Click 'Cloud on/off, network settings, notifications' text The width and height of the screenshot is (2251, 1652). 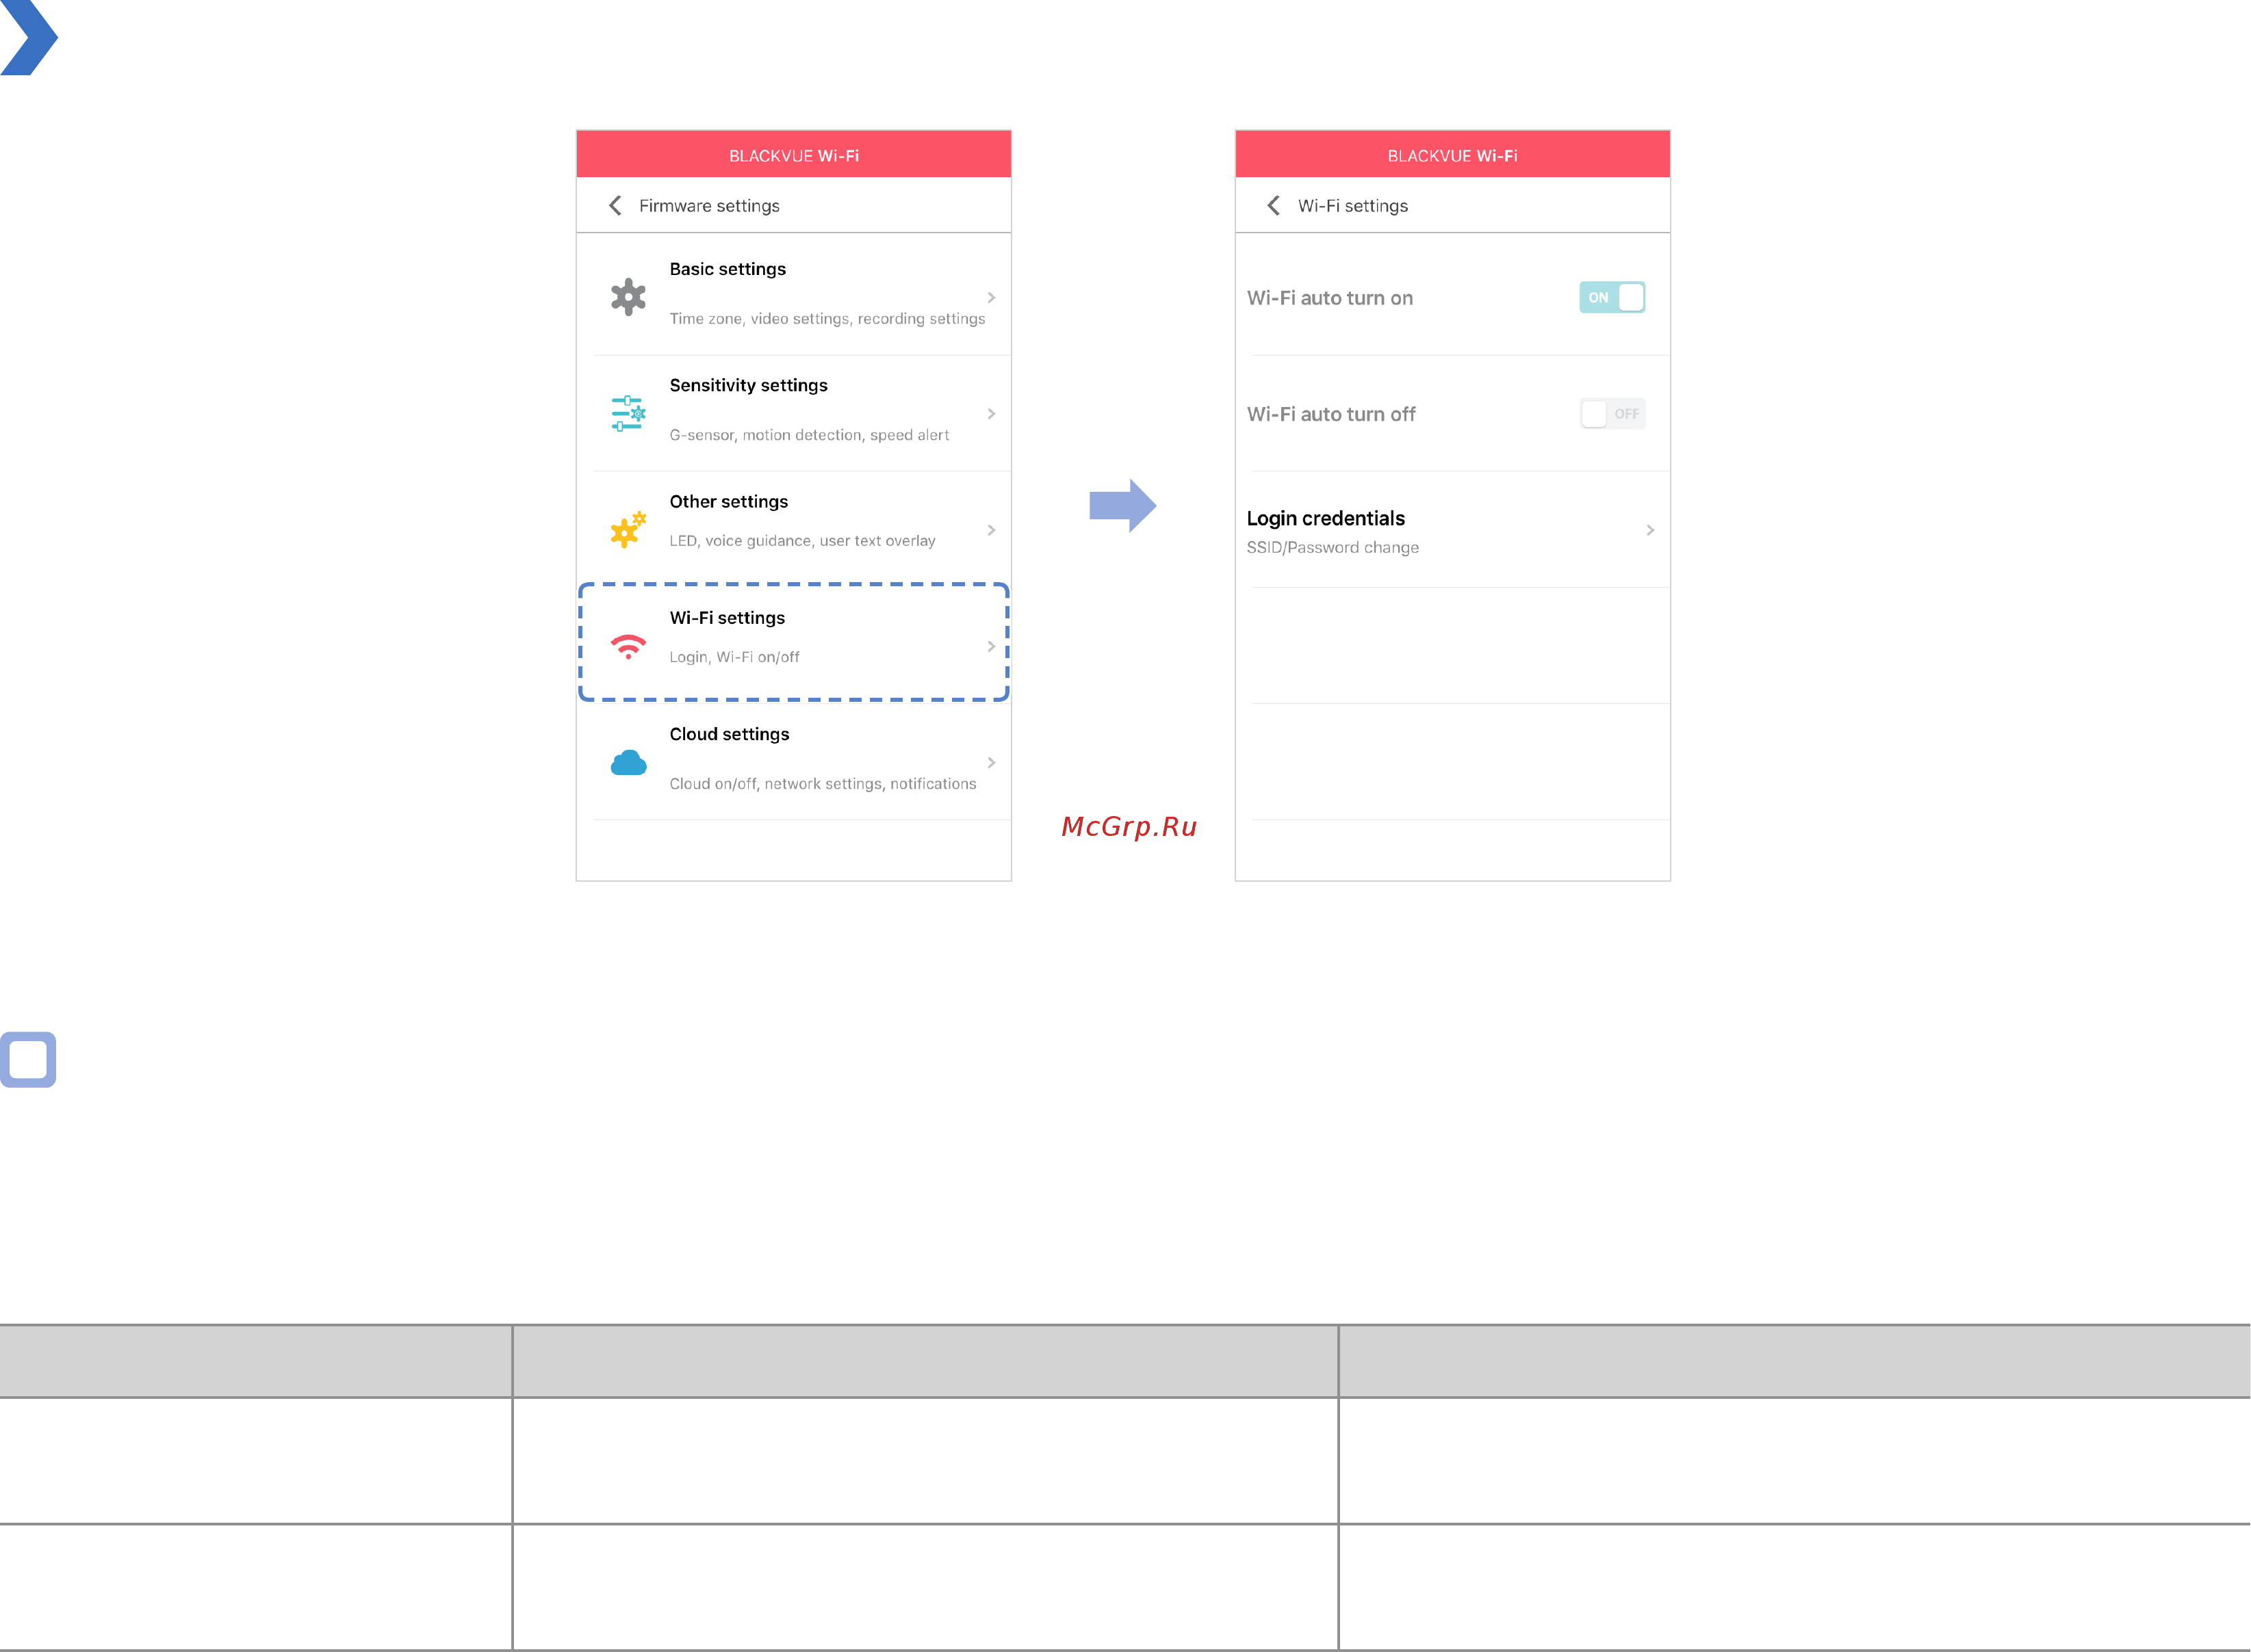(x=823, y=784)
